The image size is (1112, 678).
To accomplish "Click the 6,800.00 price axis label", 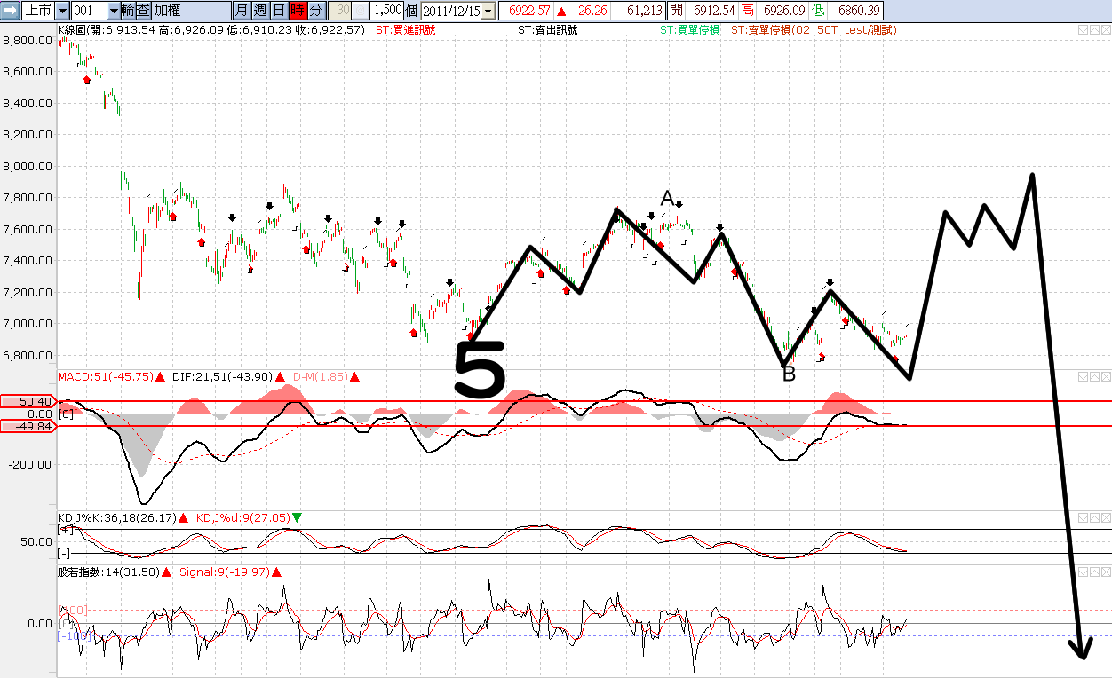I will point(27,356).
